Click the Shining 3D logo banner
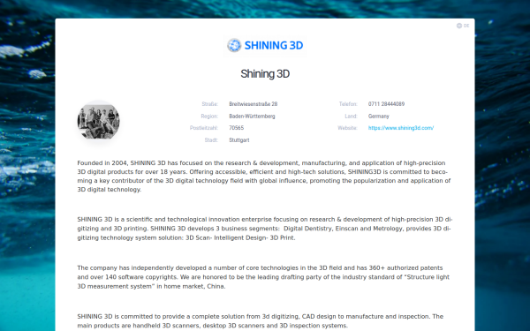The height and width of the screenshot is (331, 530). 265,45
